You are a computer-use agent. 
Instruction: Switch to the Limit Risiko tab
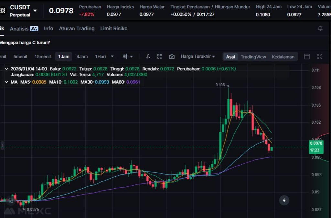coord(114,28)
